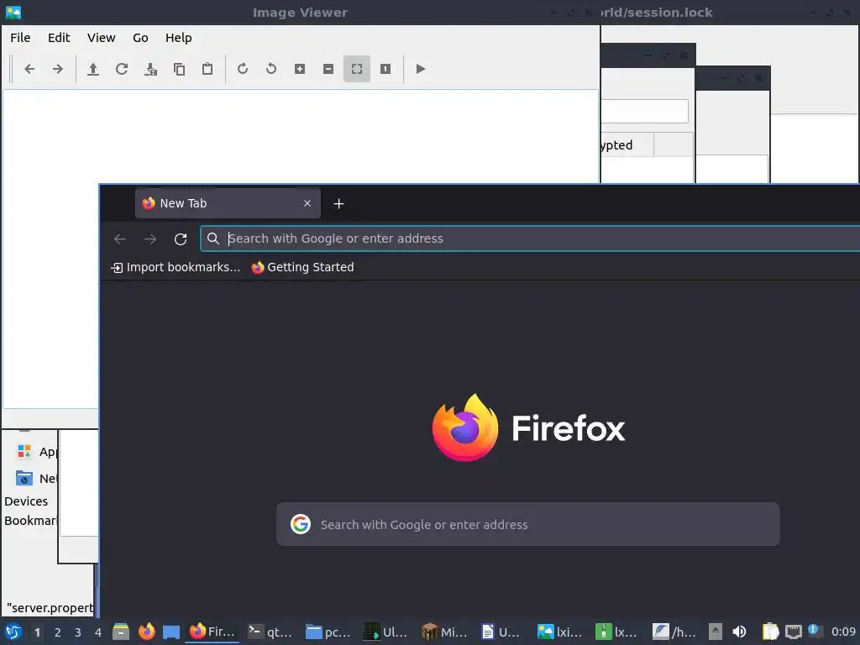Launch file manager from taskbar quick launch
Viewport: 860px width, 645px height.
pyautogui.click(x=121, y=632)
